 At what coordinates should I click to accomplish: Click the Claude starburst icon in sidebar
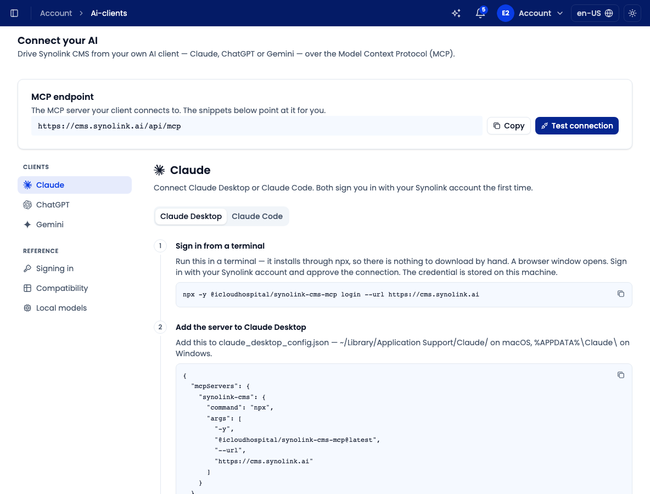[27, 185]
